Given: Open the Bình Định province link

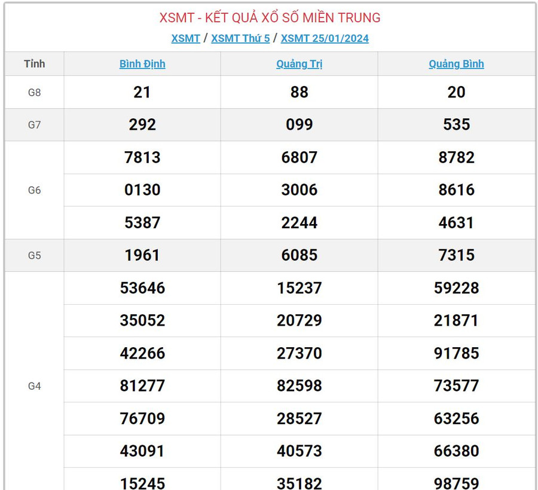Looking at the screenshot, I should [142, 64].
